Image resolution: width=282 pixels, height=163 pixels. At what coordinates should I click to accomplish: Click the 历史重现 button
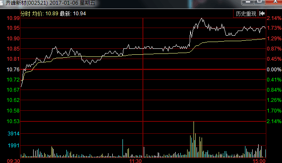pos(246,14)
